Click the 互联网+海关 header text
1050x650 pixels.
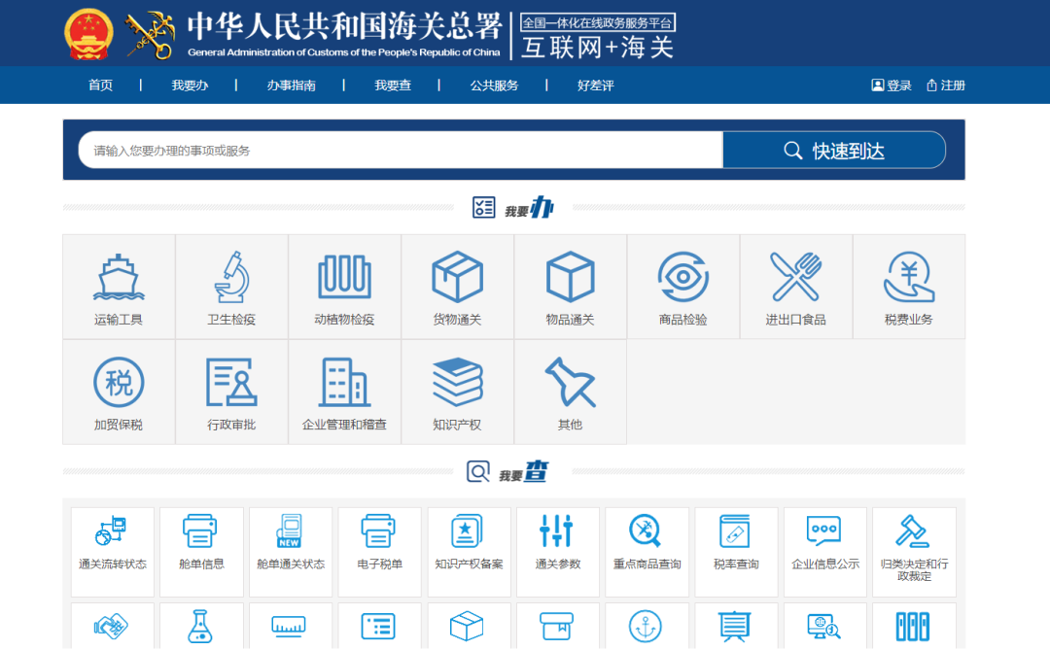point(597,48)
